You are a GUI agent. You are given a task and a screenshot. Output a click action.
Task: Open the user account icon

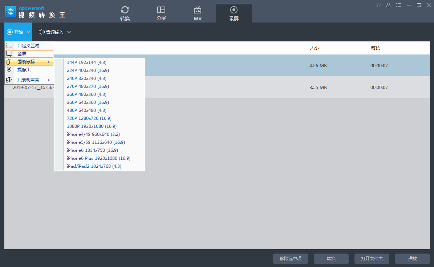pyautogui.click(x=388, y=5)
